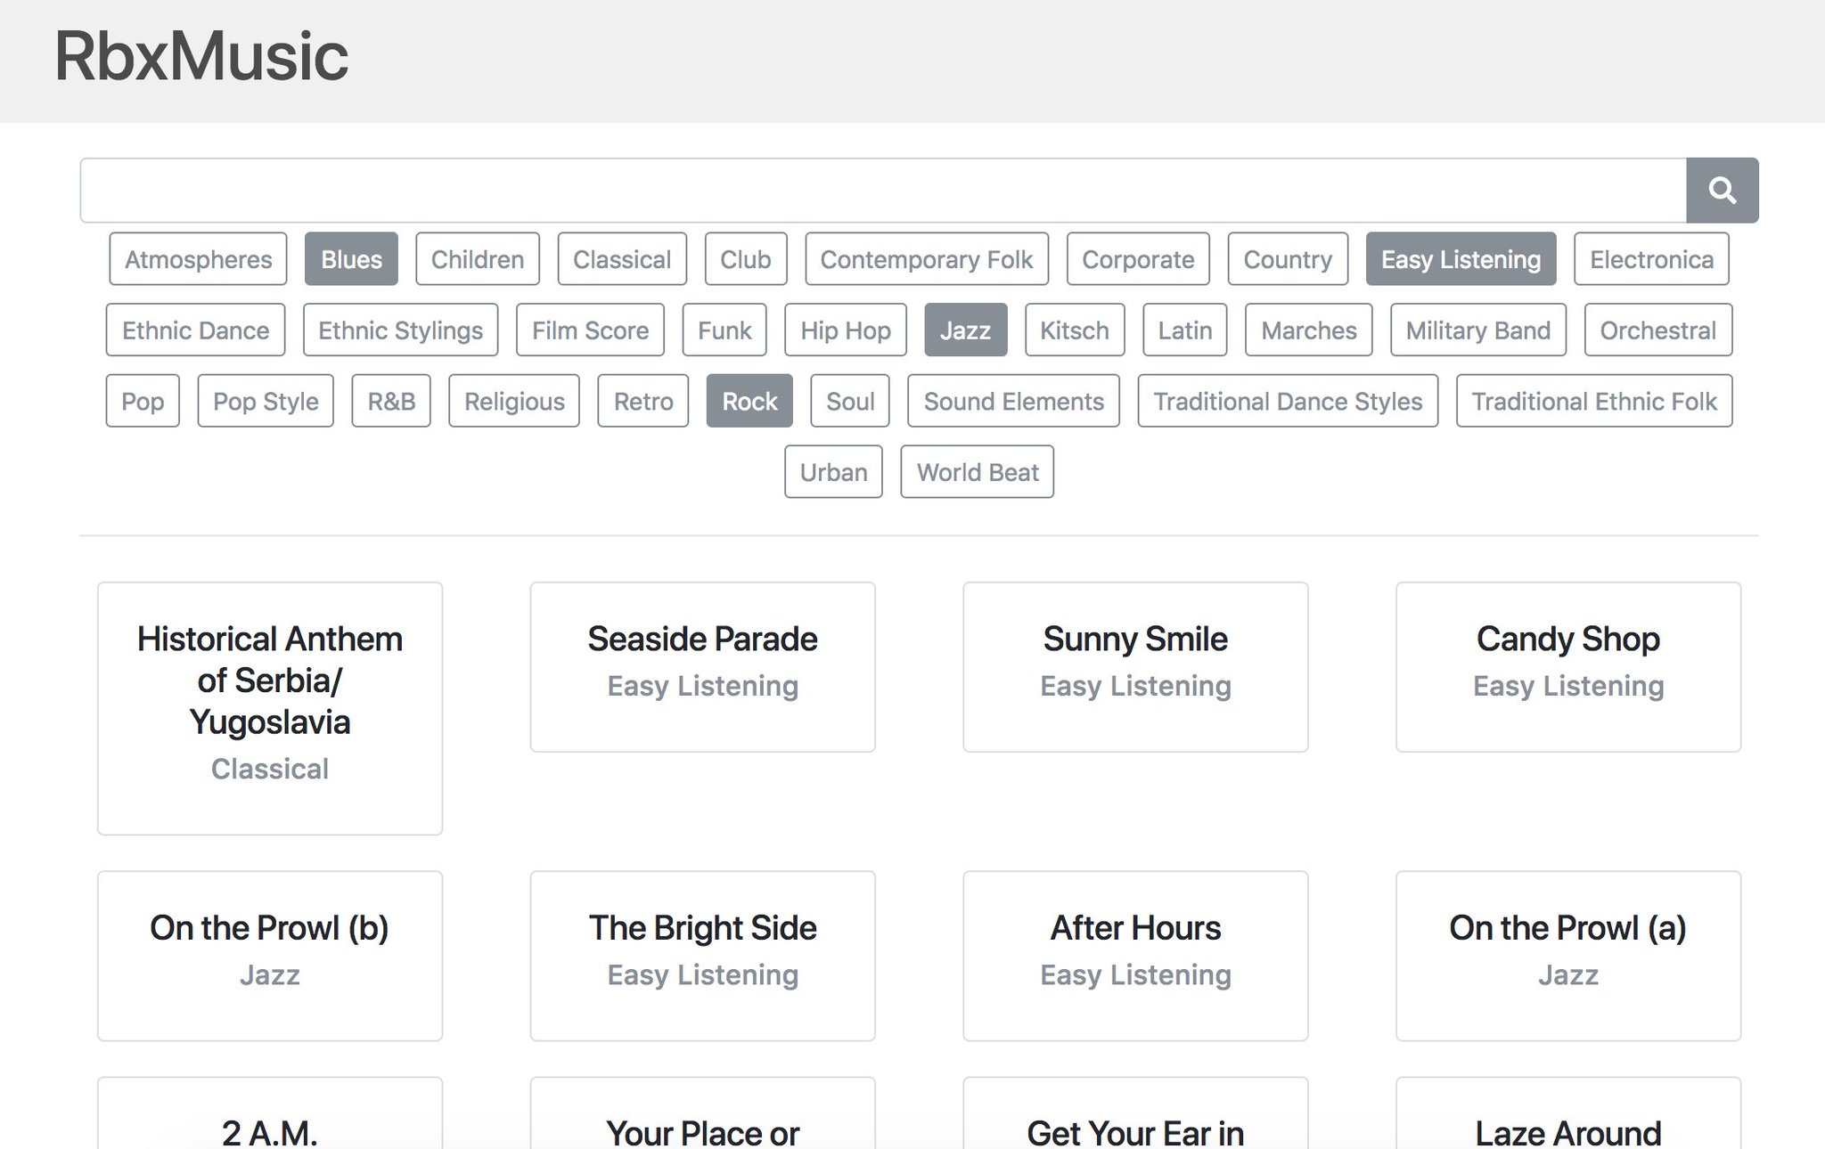Unselect the Rock genre filter
Image resolution: width=1825 pixels, height=1149 pixels.
(749, 402)
